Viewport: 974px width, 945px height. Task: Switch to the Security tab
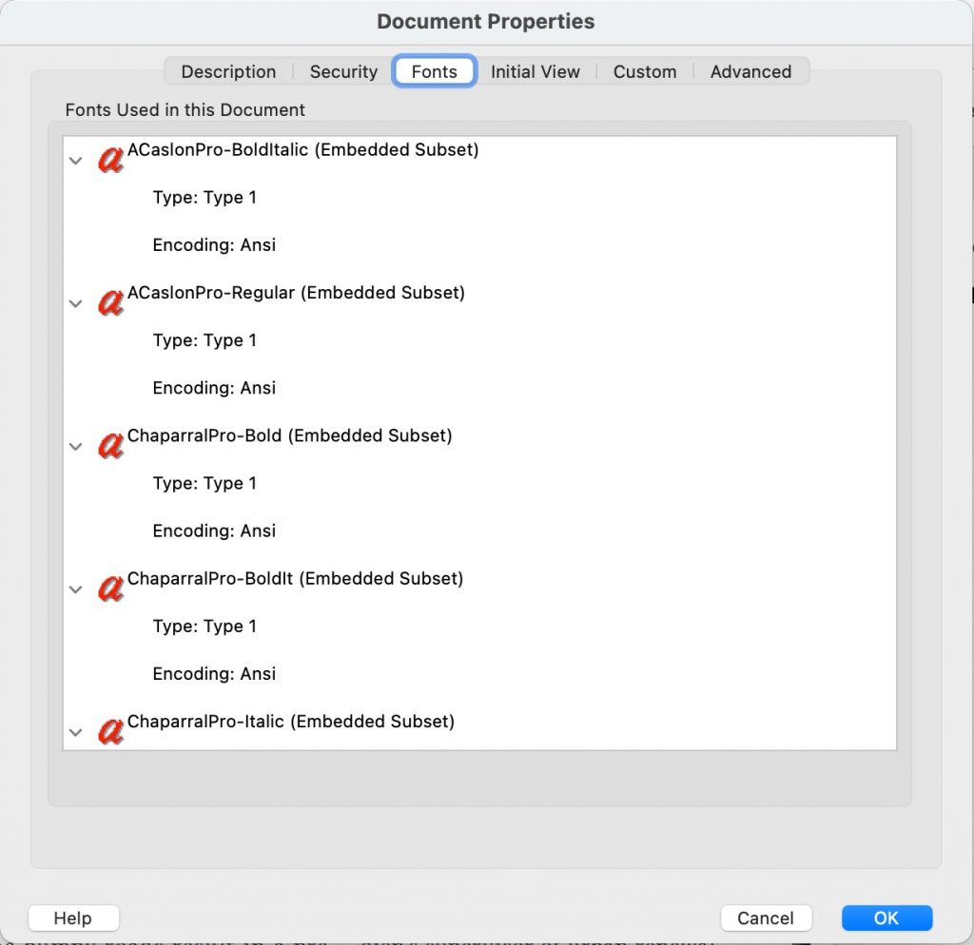(342, 71)
